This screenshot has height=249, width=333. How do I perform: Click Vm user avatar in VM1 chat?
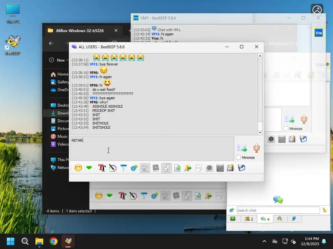pyautogui.click(x=319, y=33)
